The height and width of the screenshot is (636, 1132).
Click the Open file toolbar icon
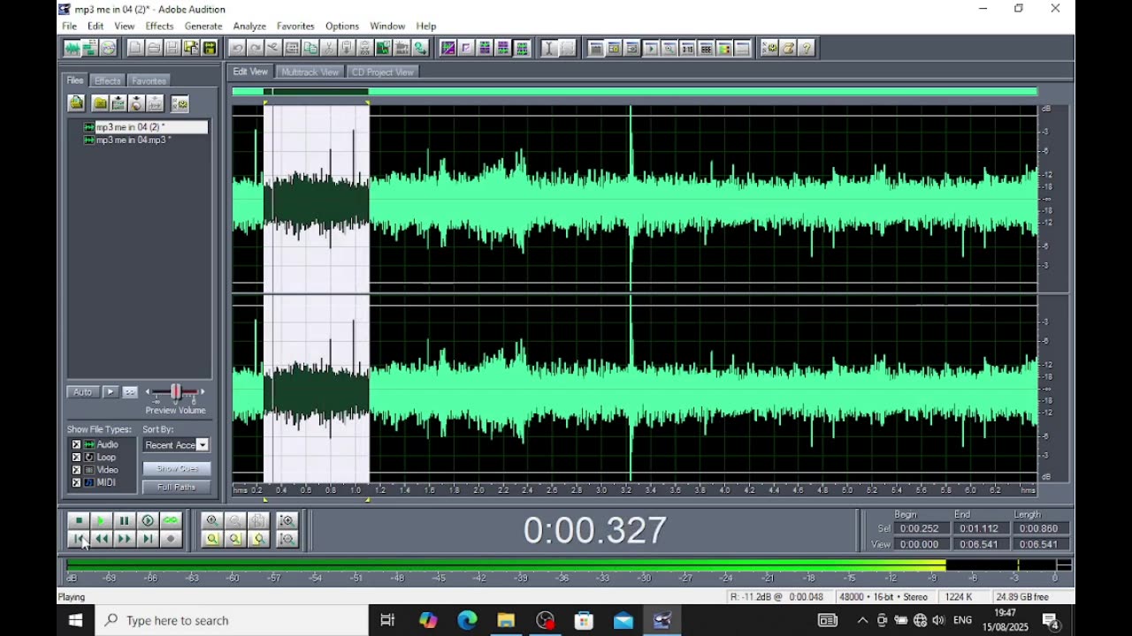click(154, 48)
